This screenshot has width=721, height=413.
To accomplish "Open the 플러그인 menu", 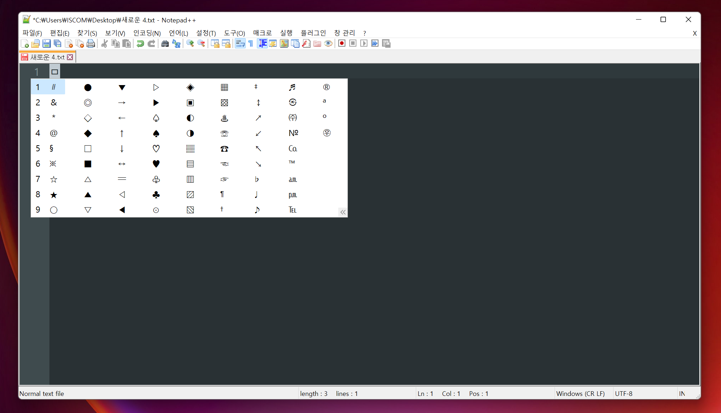I will (313, 33).
